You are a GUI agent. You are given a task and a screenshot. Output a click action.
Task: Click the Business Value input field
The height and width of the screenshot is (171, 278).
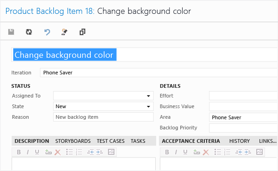243,106
